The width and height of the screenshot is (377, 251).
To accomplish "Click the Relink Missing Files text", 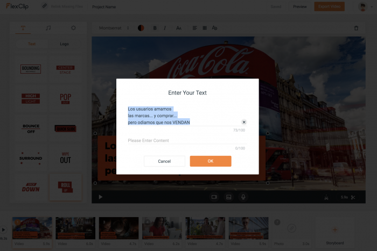I will tap(67, 6).
